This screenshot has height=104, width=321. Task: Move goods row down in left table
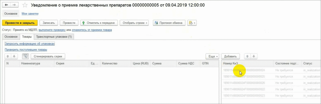[14, 56]
